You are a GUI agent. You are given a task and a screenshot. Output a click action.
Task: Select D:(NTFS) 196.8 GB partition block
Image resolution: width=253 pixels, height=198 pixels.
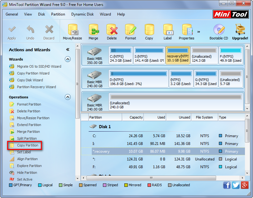(x=139, y=79)
